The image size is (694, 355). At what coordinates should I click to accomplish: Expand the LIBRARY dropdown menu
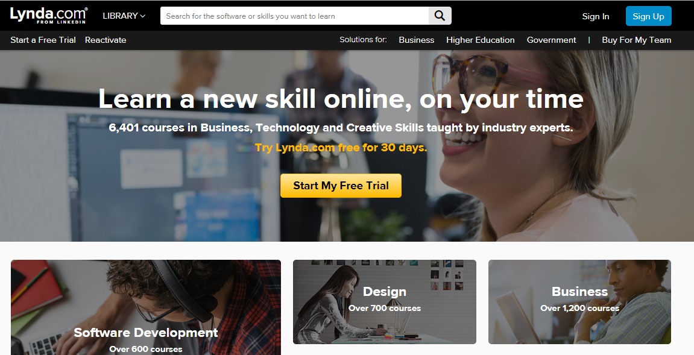click(x=124, y=16)
